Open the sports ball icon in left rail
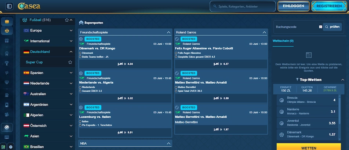Image resolution: width=349 pixels, height=150 pixels. (7, 127)
